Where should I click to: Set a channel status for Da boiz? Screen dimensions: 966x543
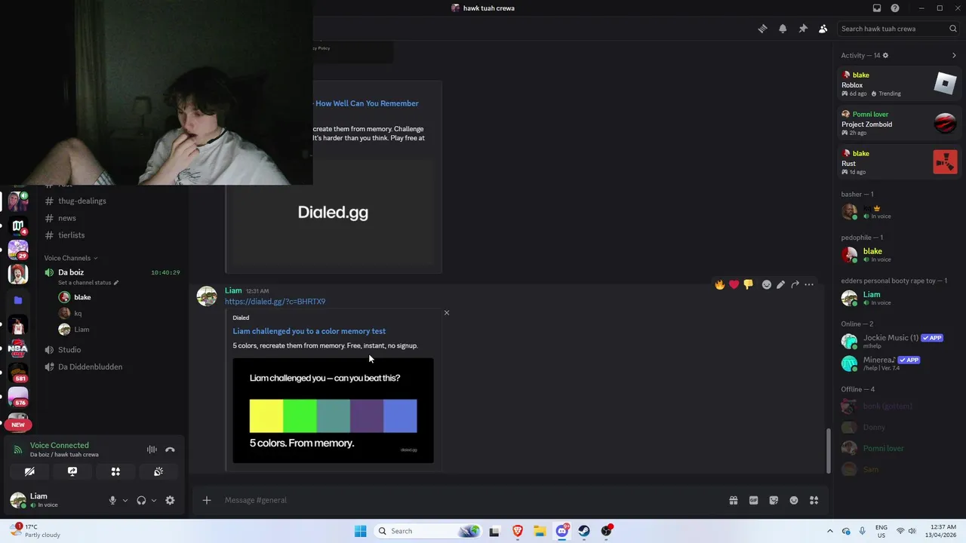[88, 283]
